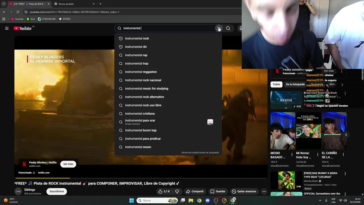The image size is (364, 205).
Task: Open options menu for EL CARIÑO DE LA short
Action: click(x=343, y=155)
